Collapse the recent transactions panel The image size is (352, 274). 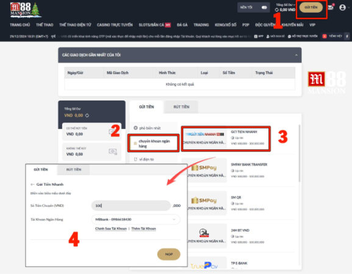click(x=296, y=55)
